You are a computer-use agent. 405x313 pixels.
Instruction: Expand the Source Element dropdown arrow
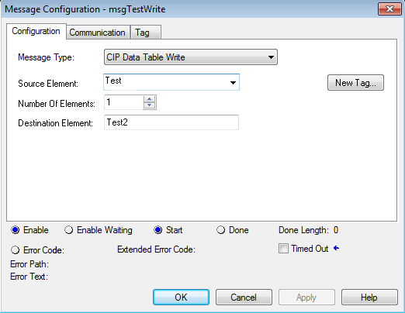(x=233, y=83)
